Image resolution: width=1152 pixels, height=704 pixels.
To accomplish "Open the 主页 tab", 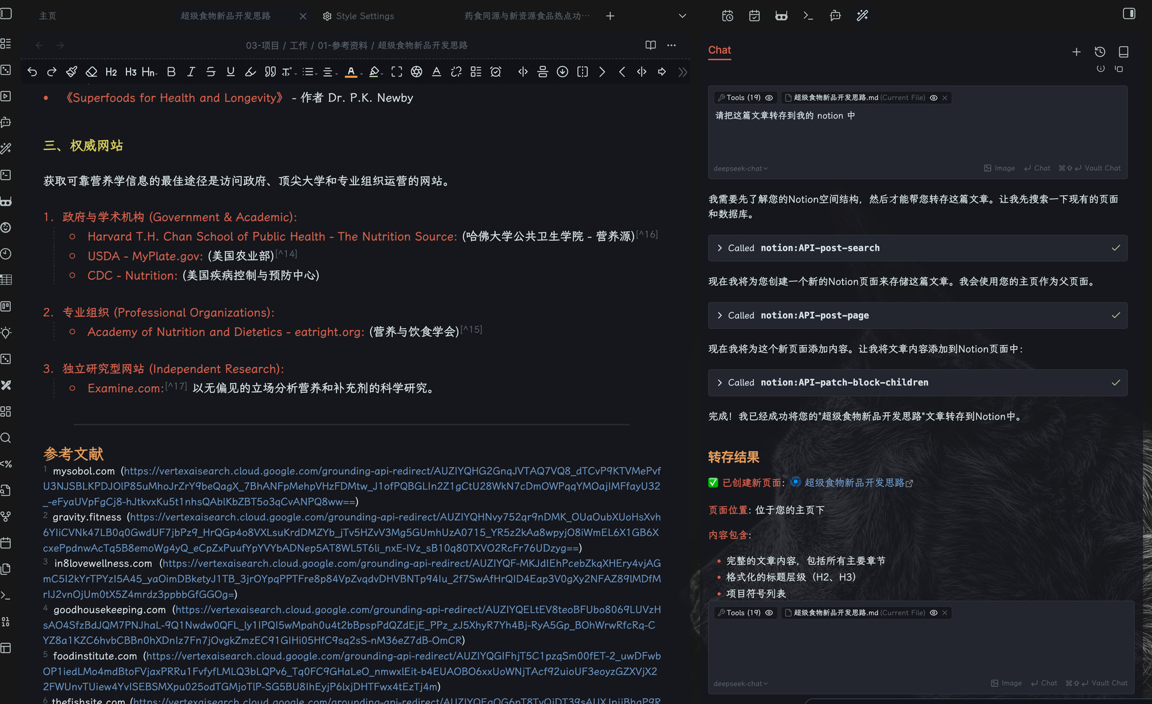I will 47,16.
